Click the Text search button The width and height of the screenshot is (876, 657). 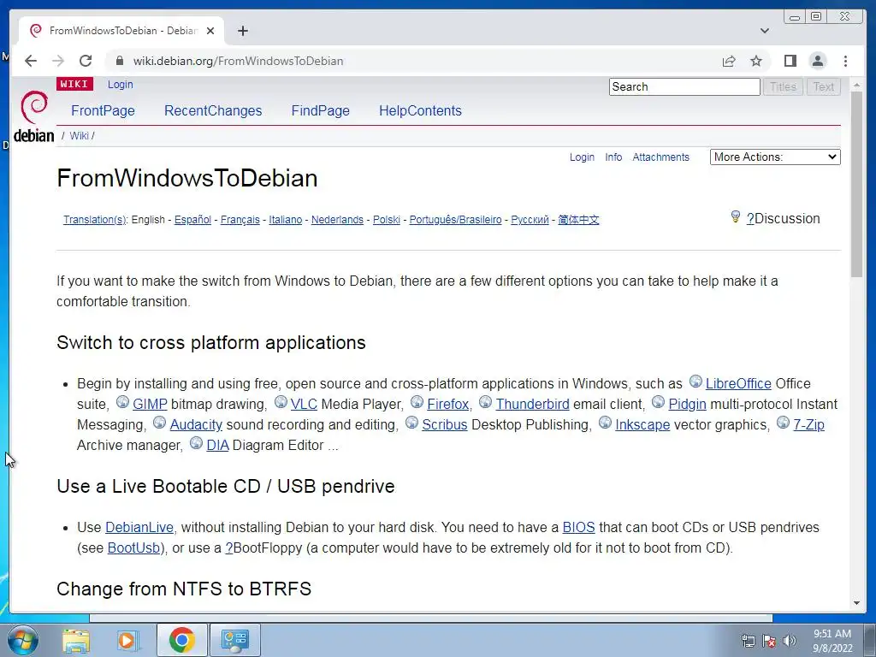click(x=824, y=86)
